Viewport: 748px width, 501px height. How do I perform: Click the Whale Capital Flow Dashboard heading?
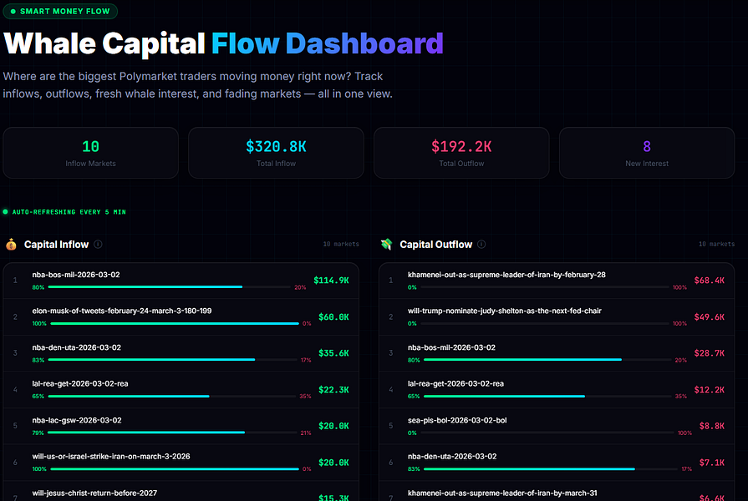pyautogui.click(x=223, y=43)
